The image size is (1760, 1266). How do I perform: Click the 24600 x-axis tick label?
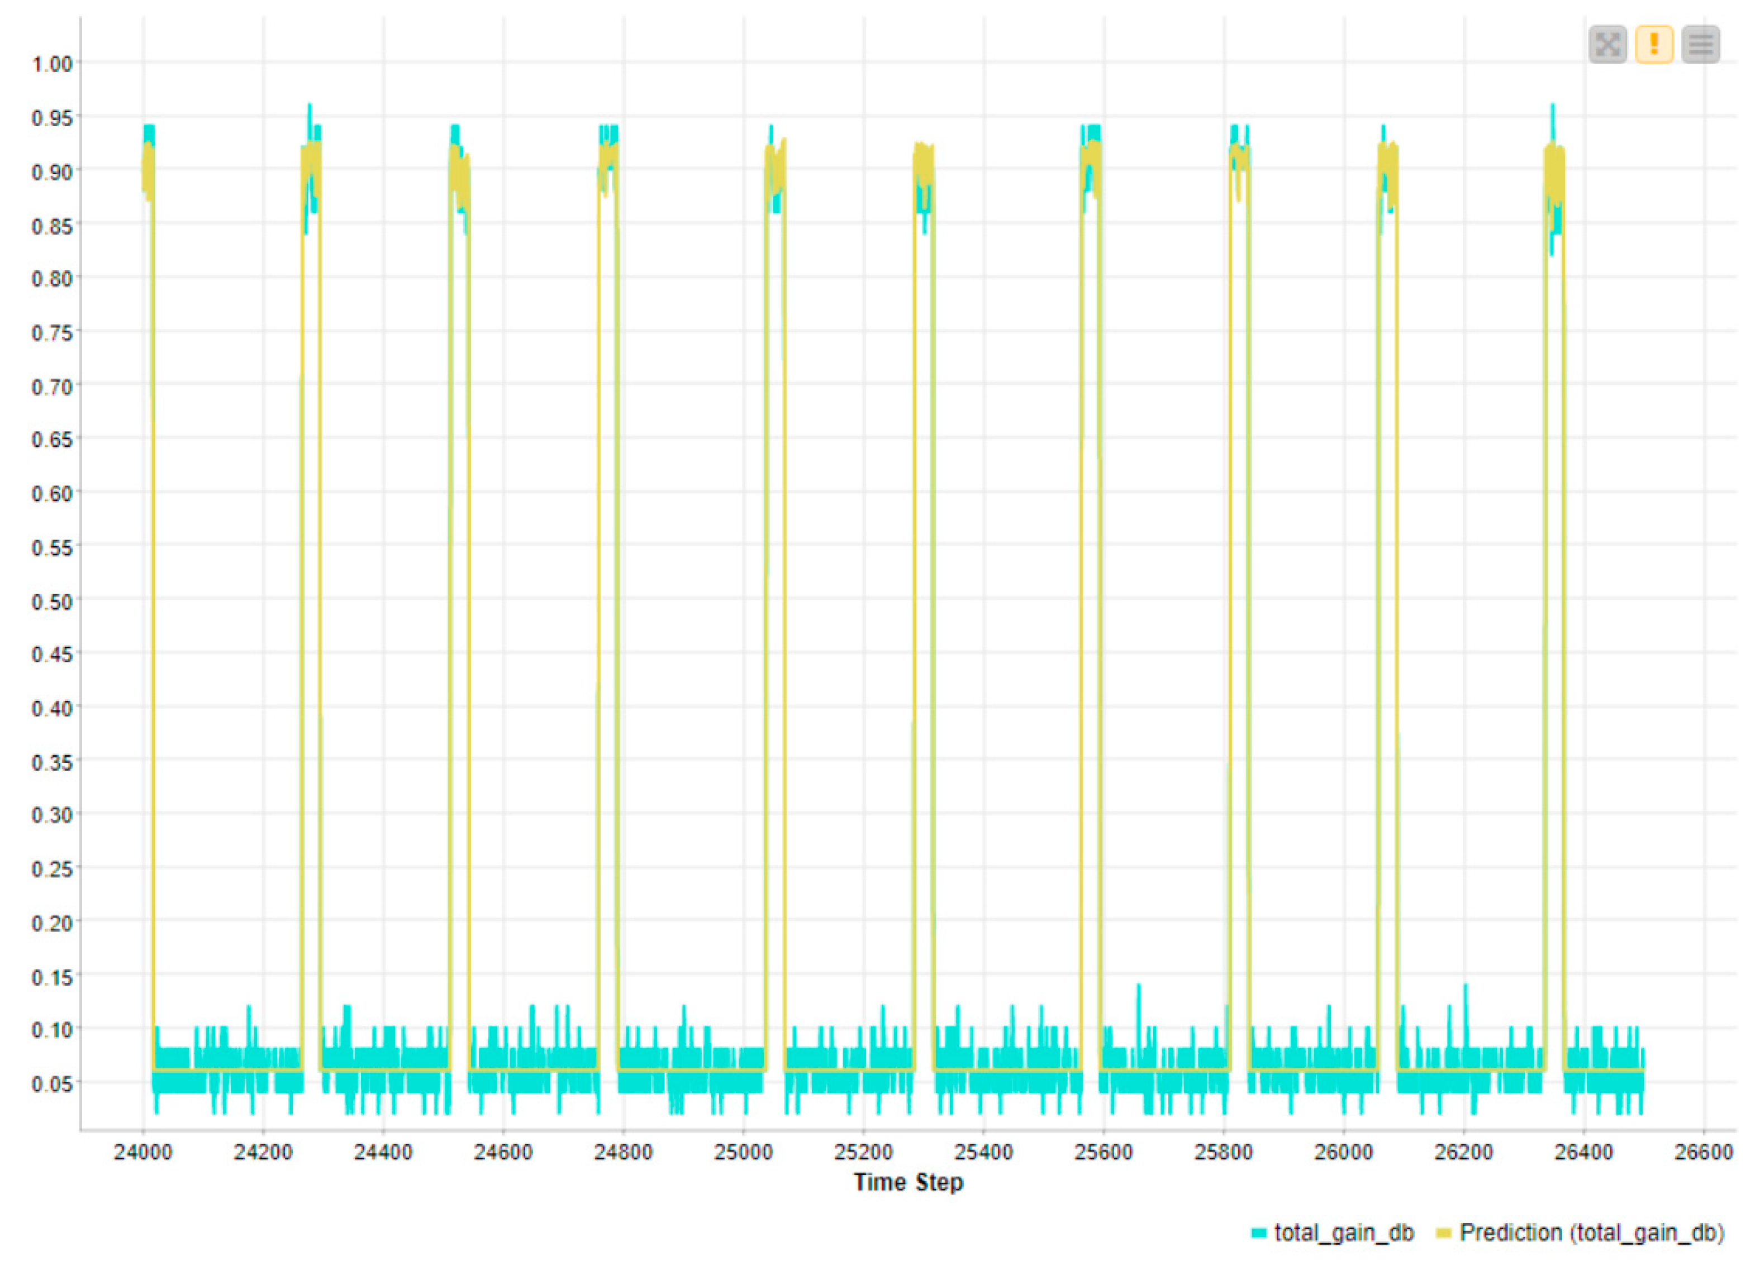503,1152
